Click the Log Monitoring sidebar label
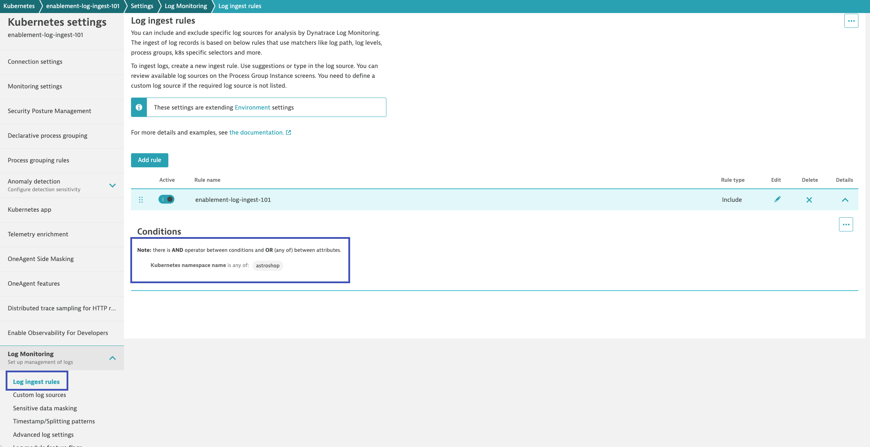Image resolution: width=870 pixels, height=447 pixels. (31, 354)
